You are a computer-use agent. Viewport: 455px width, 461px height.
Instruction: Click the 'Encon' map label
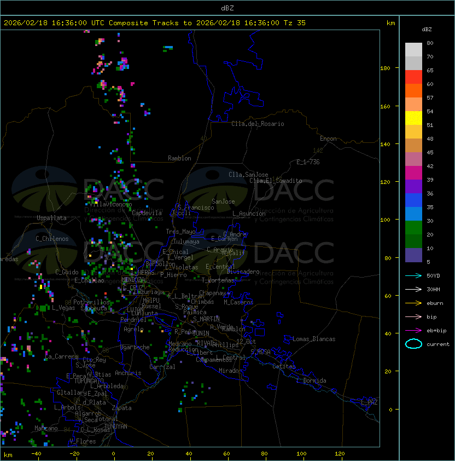[328, 139]
